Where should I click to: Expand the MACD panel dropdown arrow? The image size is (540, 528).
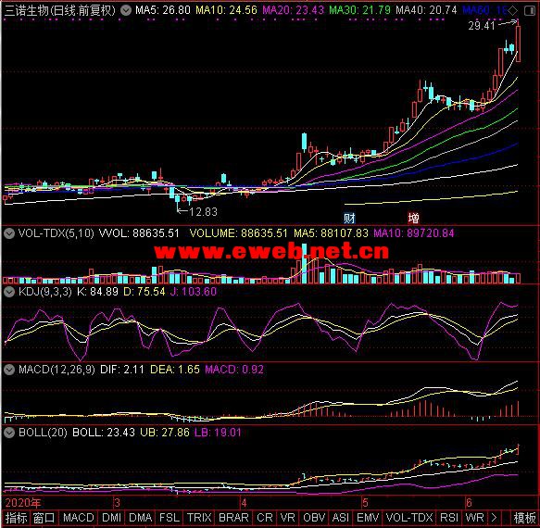tap(9, 370)
